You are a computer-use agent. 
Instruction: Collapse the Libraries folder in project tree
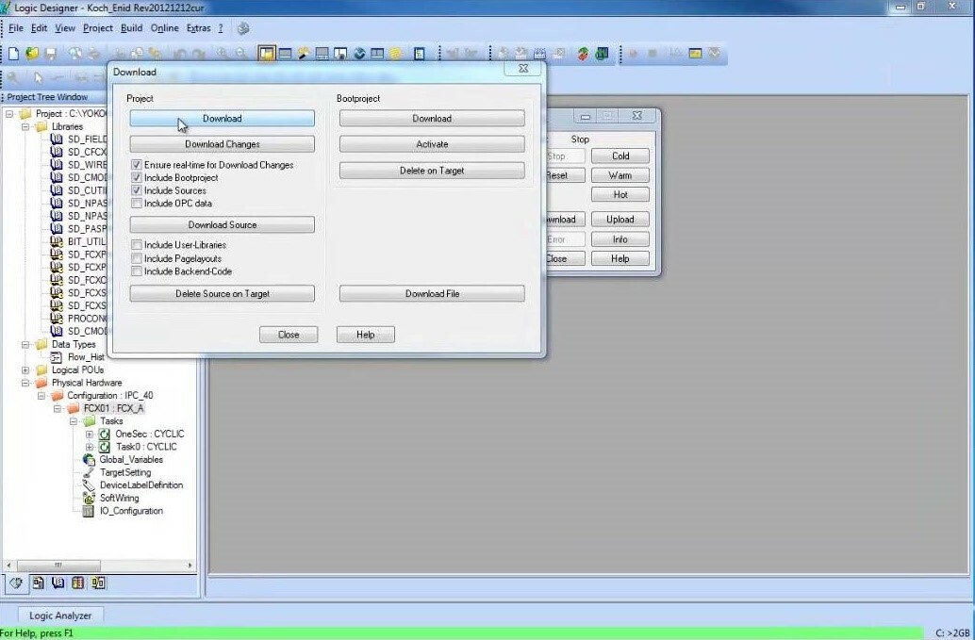click(25, 126)
